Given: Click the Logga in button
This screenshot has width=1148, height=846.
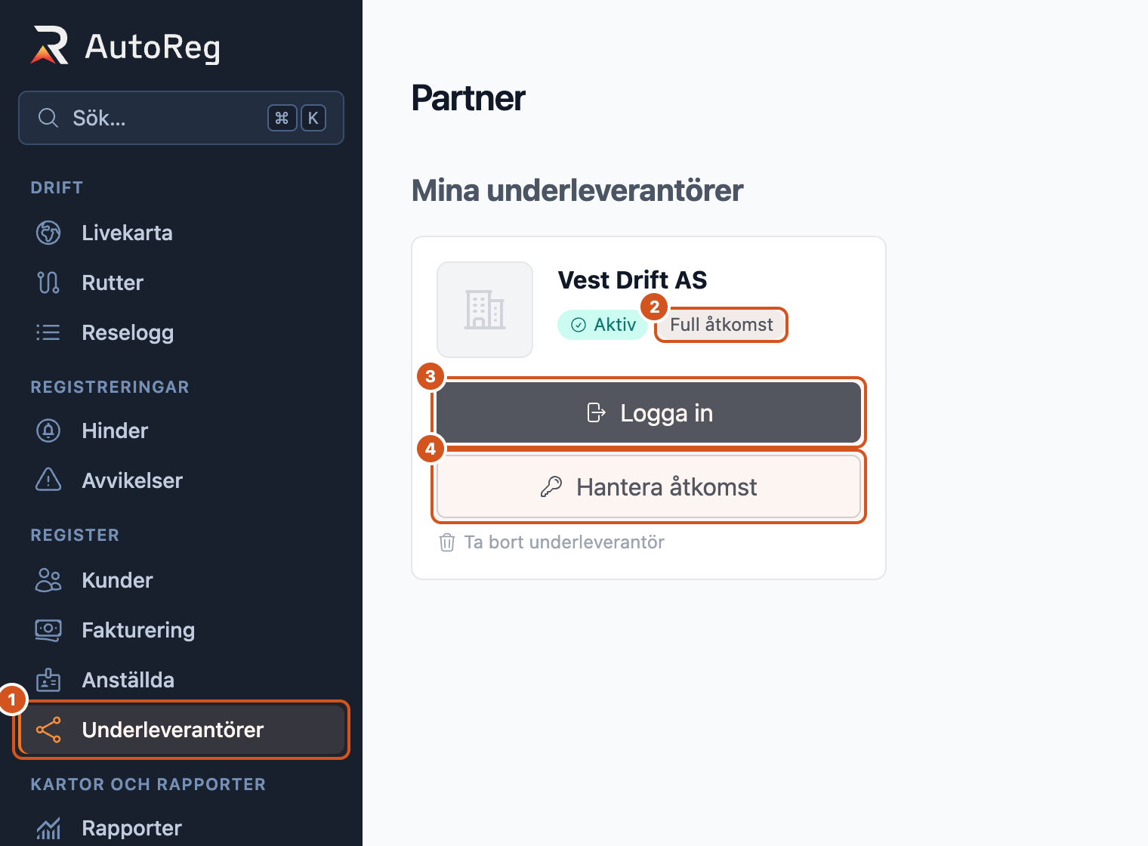Looking at the screenshot, I should tap(649, 412).
